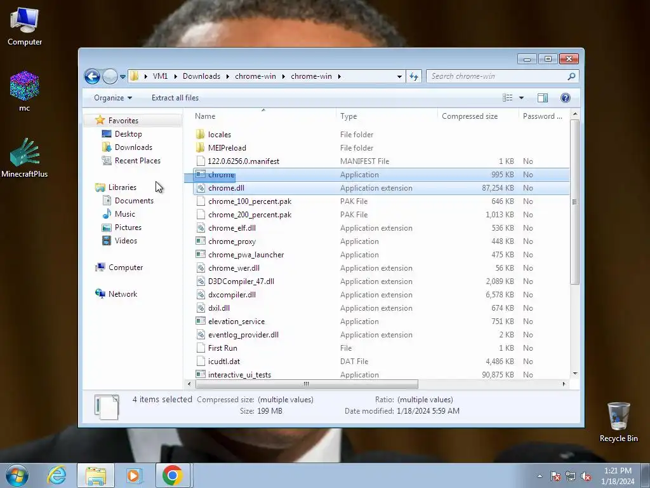650x488 pixels.
Task: Open the recent pages dropdown arrow
Action: coord(123,77)
